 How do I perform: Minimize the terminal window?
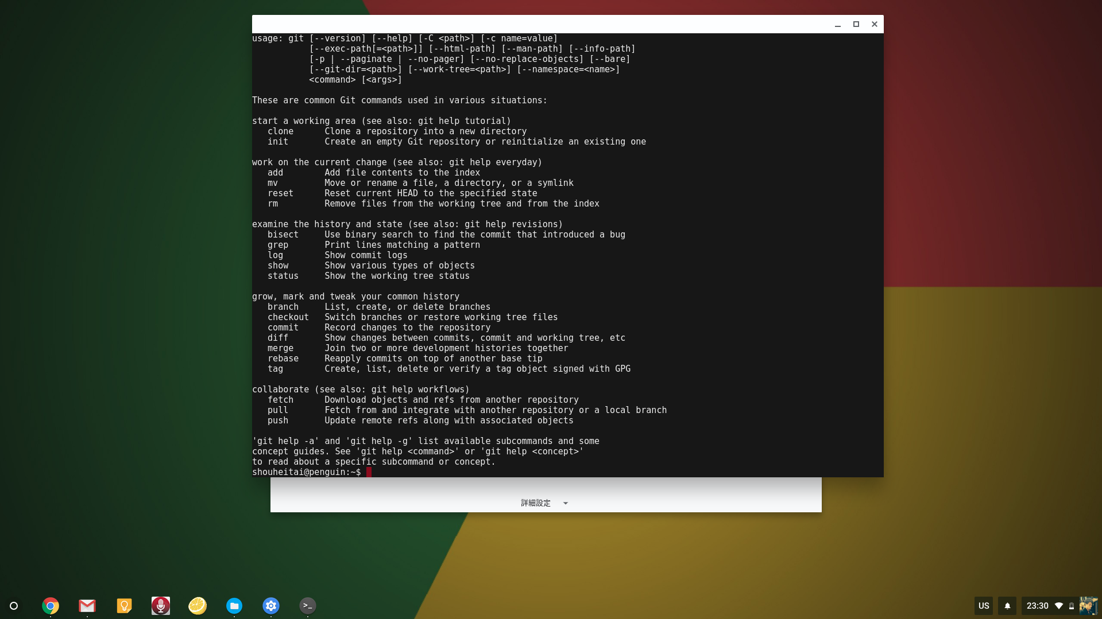pyautogui.click(x=838, y=24)
